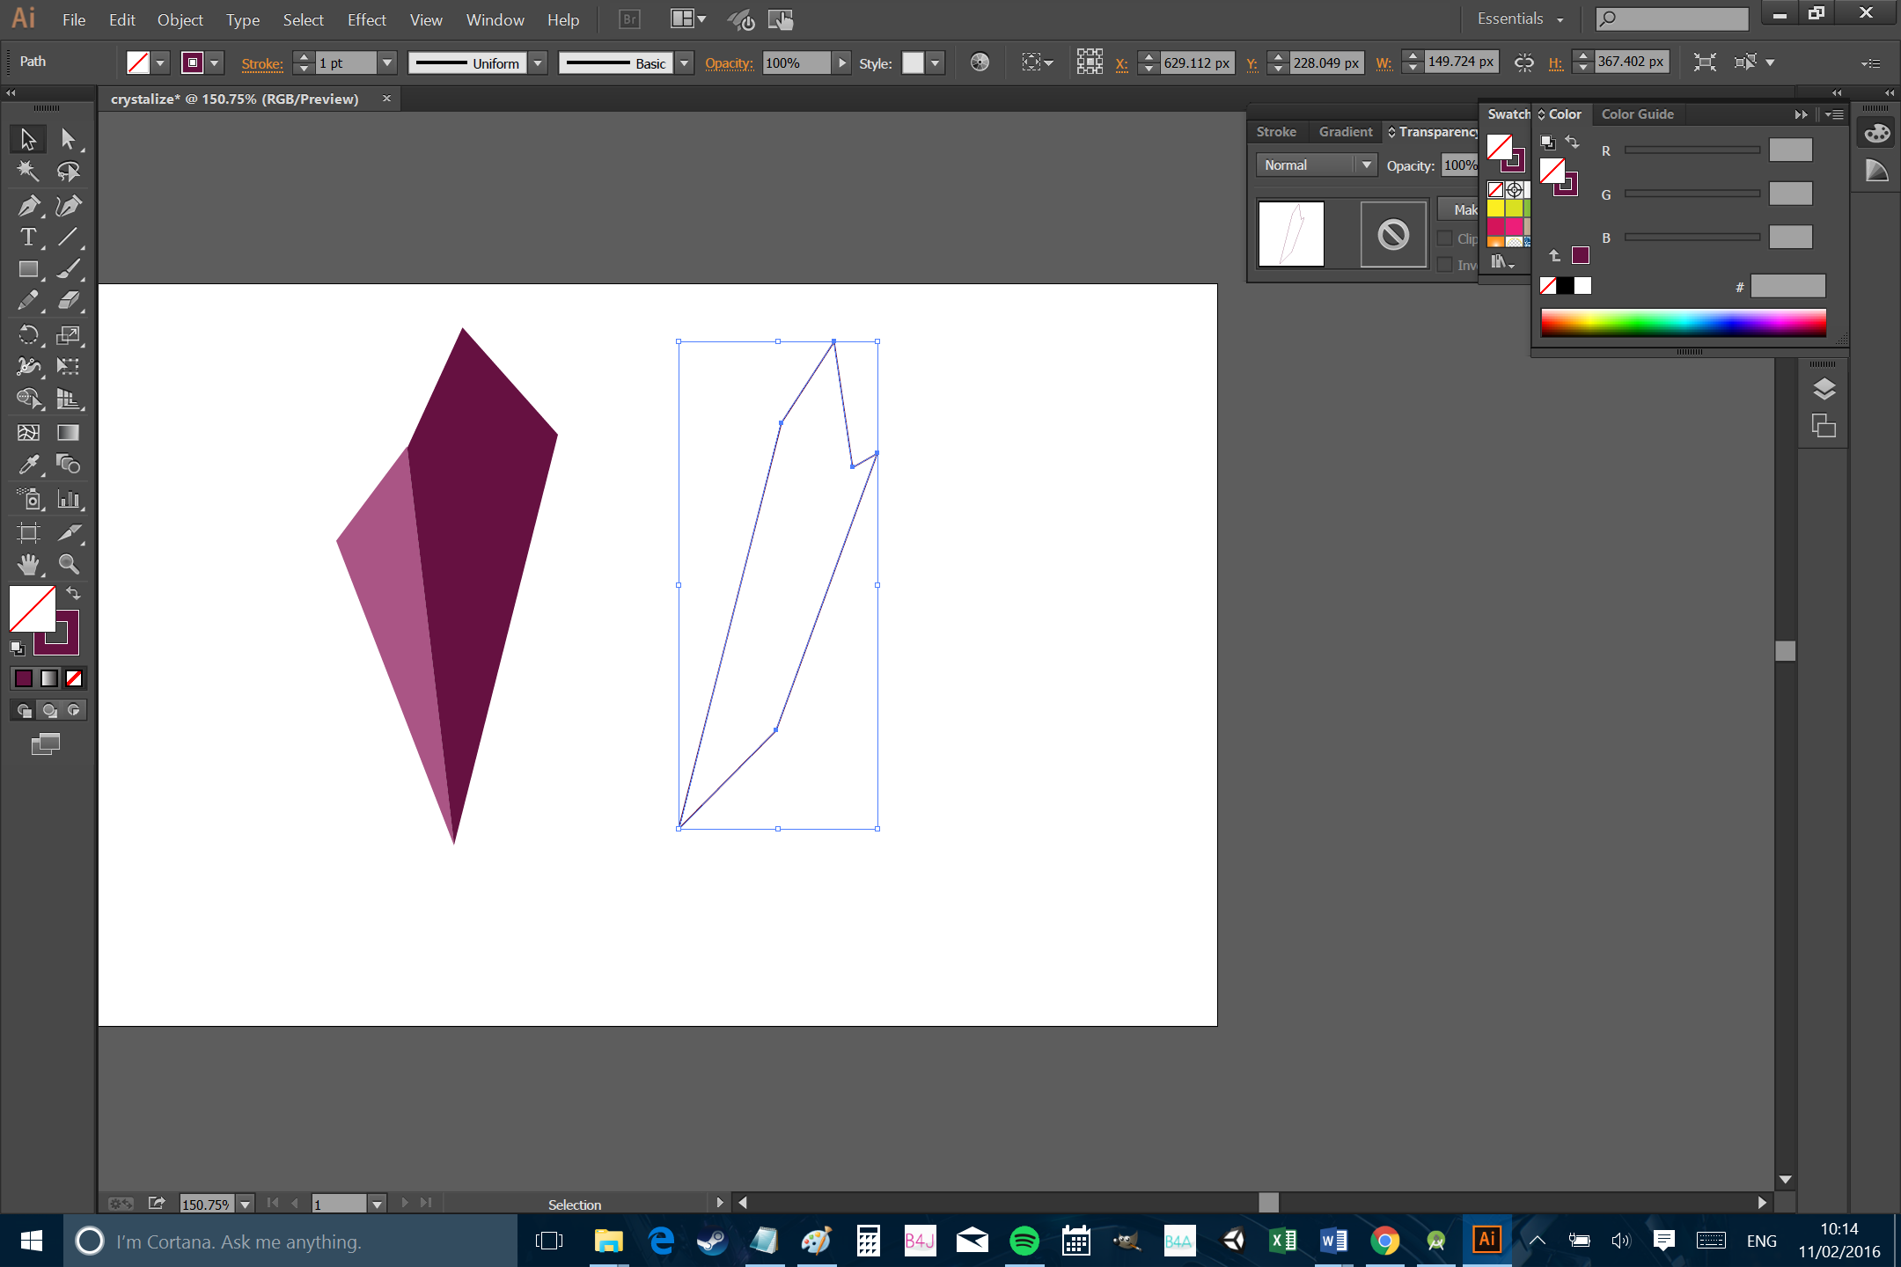The width and height of the screenshot is (1901, 1267).
Task: Open the Layers panel icon
Action: 1824,389
